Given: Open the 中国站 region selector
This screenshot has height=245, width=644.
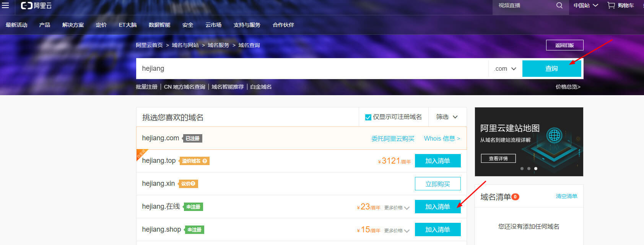Looking at the screenshot, I should click(585, 5).
